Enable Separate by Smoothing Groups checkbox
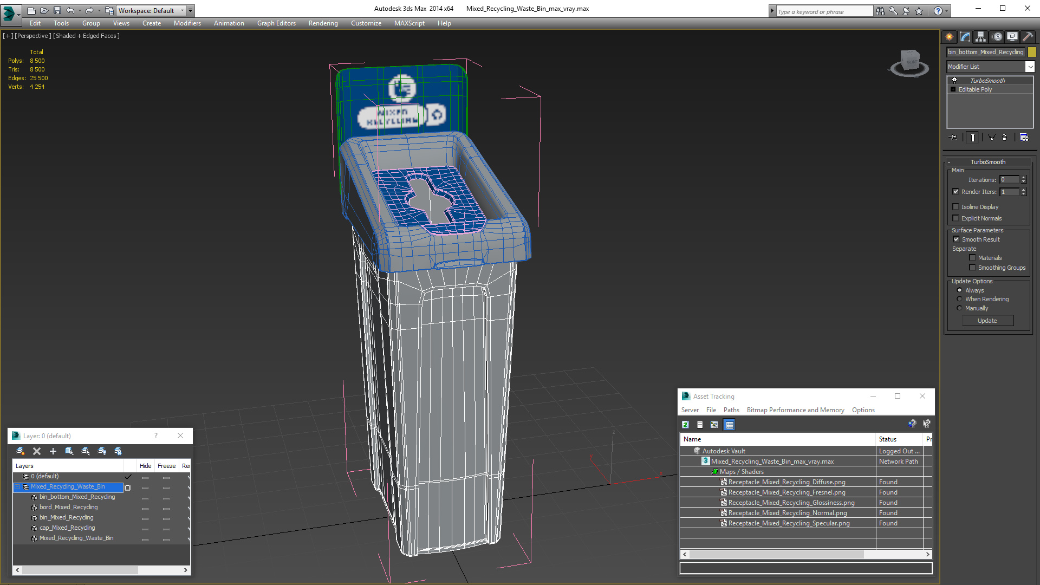The height and width of the screenshot is (585, 1040). 973,267
